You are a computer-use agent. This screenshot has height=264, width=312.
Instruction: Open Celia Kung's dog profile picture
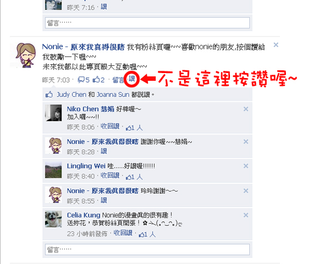click(53, 219)
